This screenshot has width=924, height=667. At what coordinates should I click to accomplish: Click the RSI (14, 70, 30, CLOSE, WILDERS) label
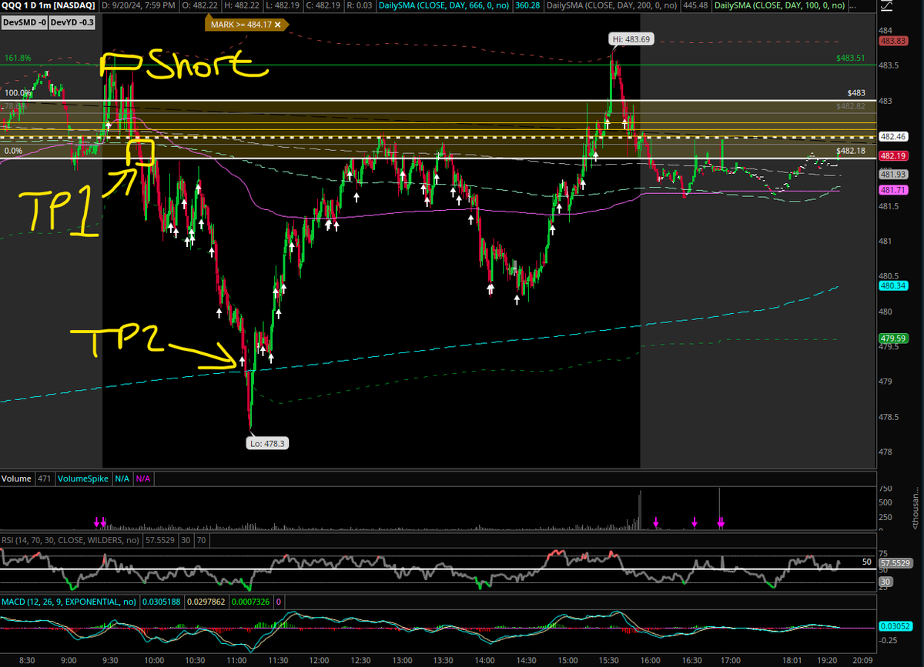point(72,540)
